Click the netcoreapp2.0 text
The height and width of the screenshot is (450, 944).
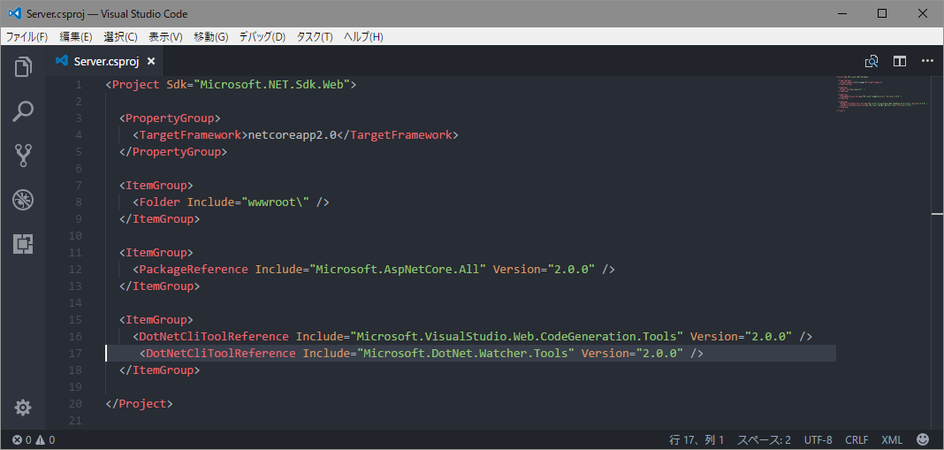[293, 135]
